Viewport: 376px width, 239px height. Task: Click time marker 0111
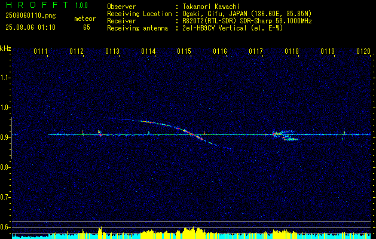point(41,51)
